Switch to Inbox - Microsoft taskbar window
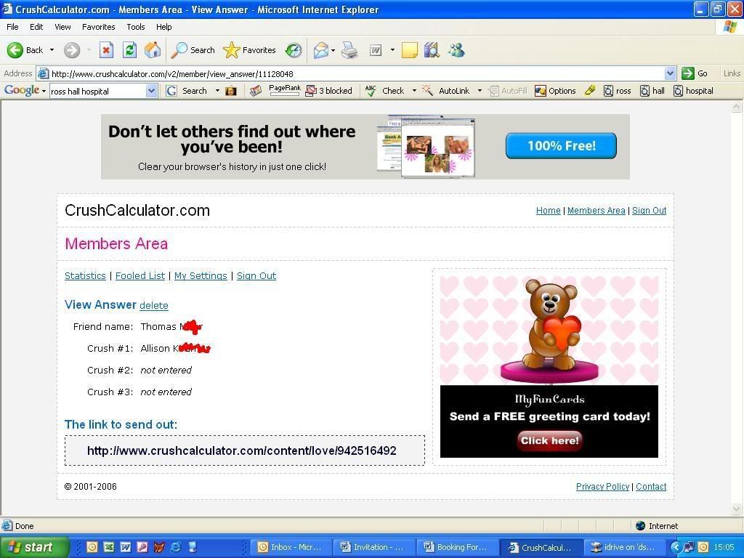 click(x=291, y=547)
